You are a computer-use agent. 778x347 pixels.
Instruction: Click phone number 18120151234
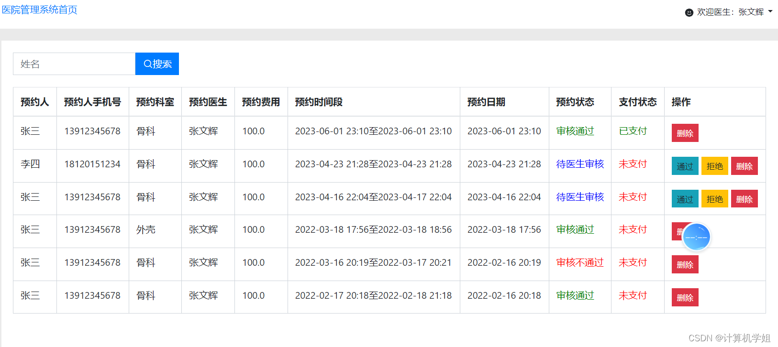click(x=92, y=164)
